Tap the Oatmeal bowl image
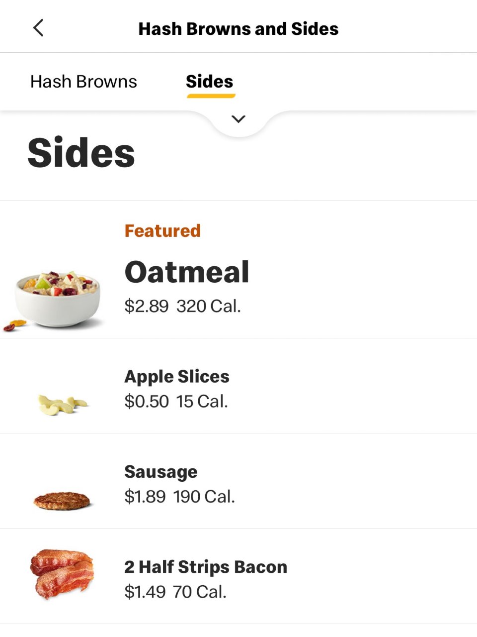The height and width of the screenshot is (637, 477). point(57,300)
